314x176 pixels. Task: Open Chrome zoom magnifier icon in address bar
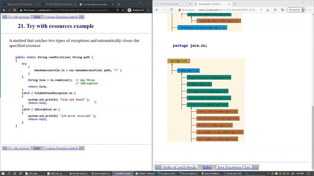click(x=118, y=10)
